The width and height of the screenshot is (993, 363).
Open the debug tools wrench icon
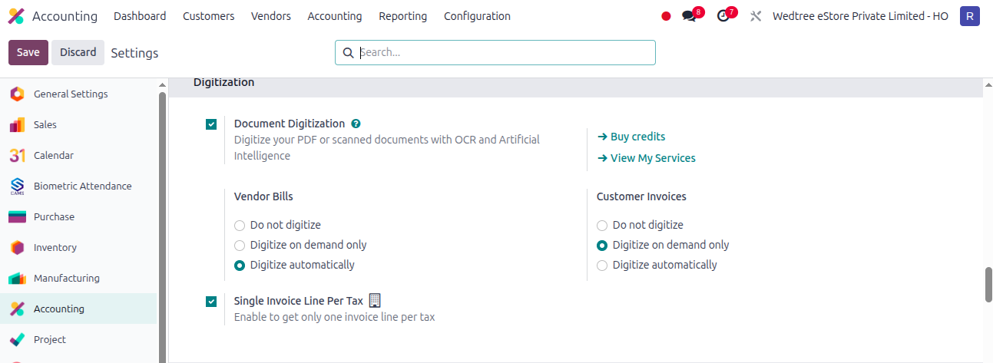coord(756,16)
